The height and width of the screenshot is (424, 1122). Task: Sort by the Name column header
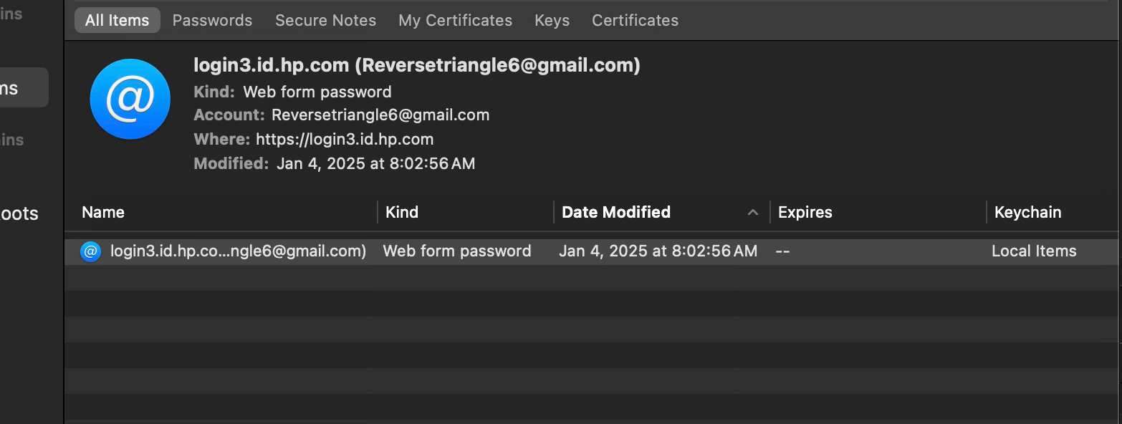103,212
